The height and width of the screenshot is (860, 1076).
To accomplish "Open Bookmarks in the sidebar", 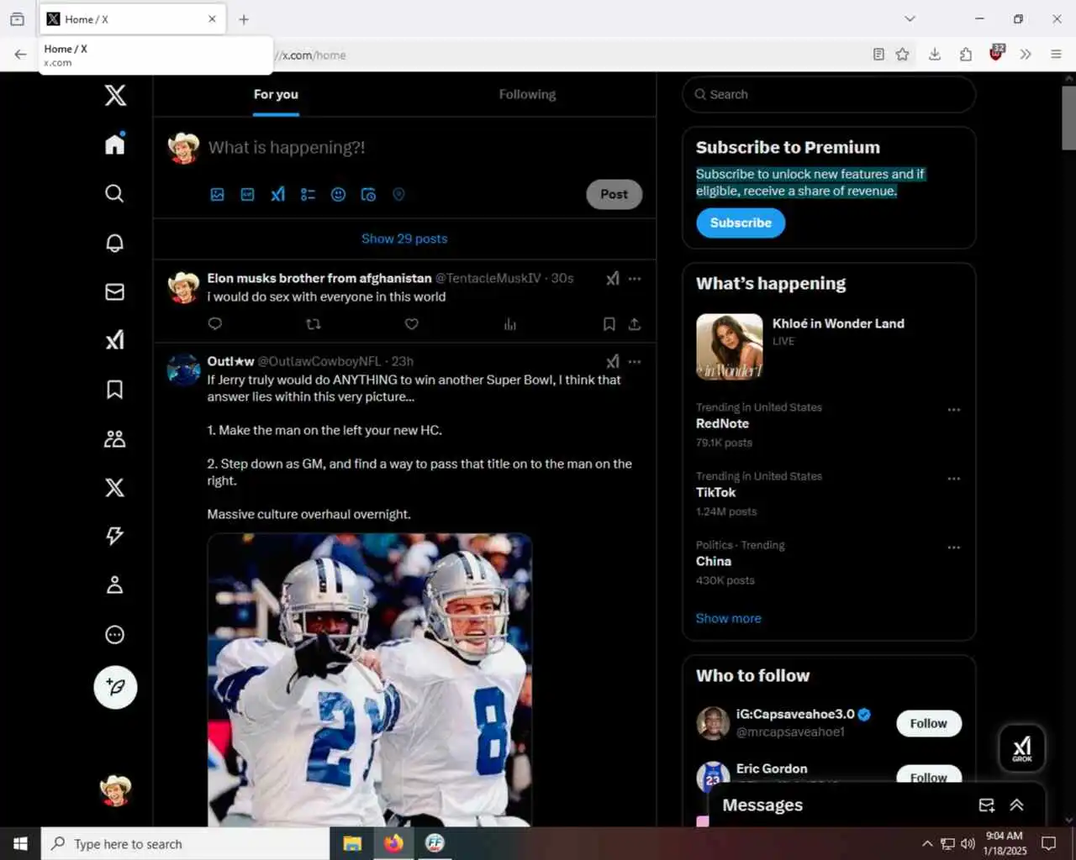I will 115,389.
